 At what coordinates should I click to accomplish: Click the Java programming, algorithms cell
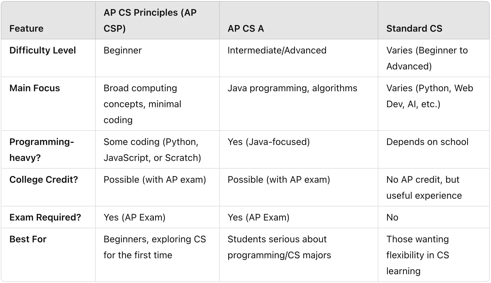(292, 88)
